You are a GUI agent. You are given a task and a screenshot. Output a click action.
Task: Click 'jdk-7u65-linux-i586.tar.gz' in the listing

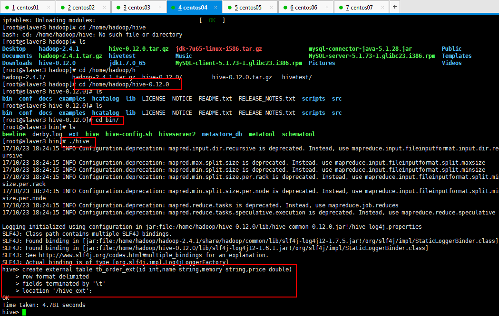(x=219, y=49)
